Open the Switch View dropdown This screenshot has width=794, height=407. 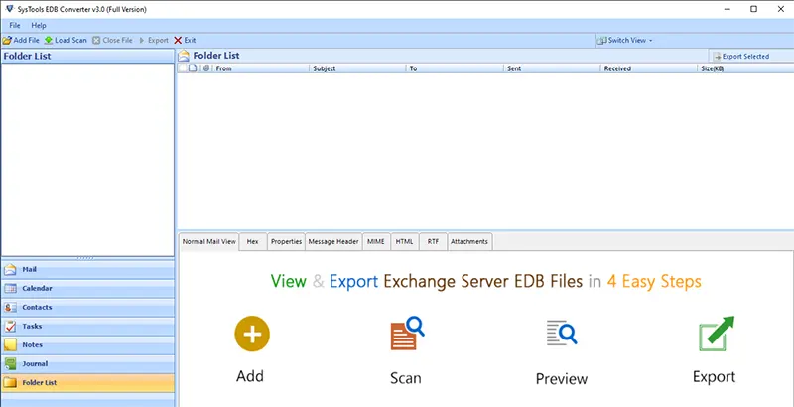tap(625, 40)
